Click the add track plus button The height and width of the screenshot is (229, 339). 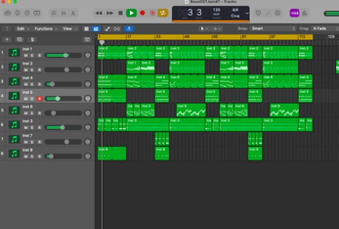tap(7, 39)
